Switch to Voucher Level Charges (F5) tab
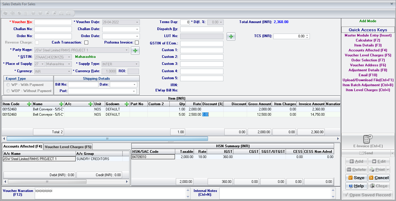Image resolution: width=396 pixels, height=201 pixels. pos(68,147)
